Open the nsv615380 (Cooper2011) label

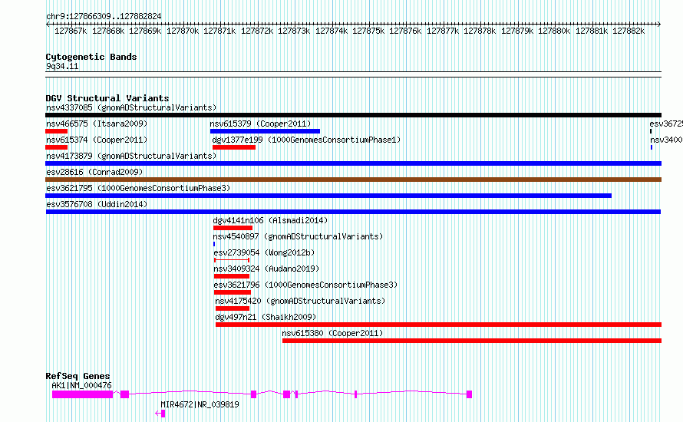pyautogui.click(x=332, y=333)
